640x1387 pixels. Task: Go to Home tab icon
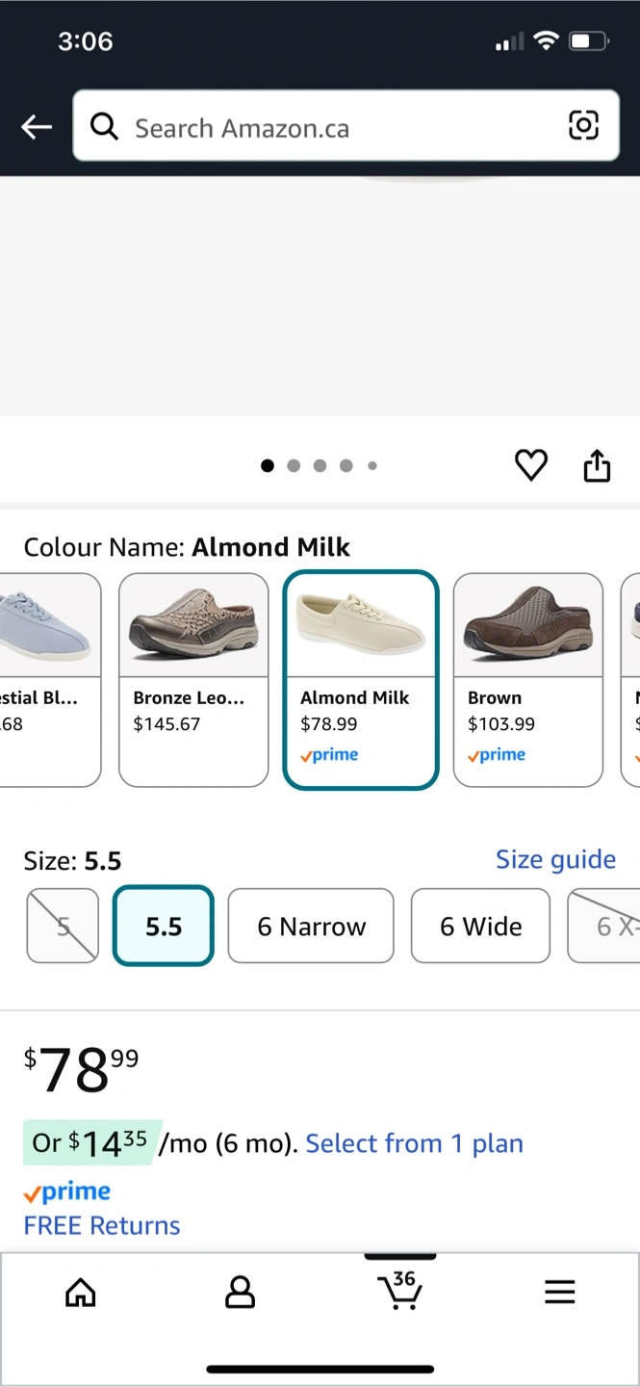[81, 1292]
